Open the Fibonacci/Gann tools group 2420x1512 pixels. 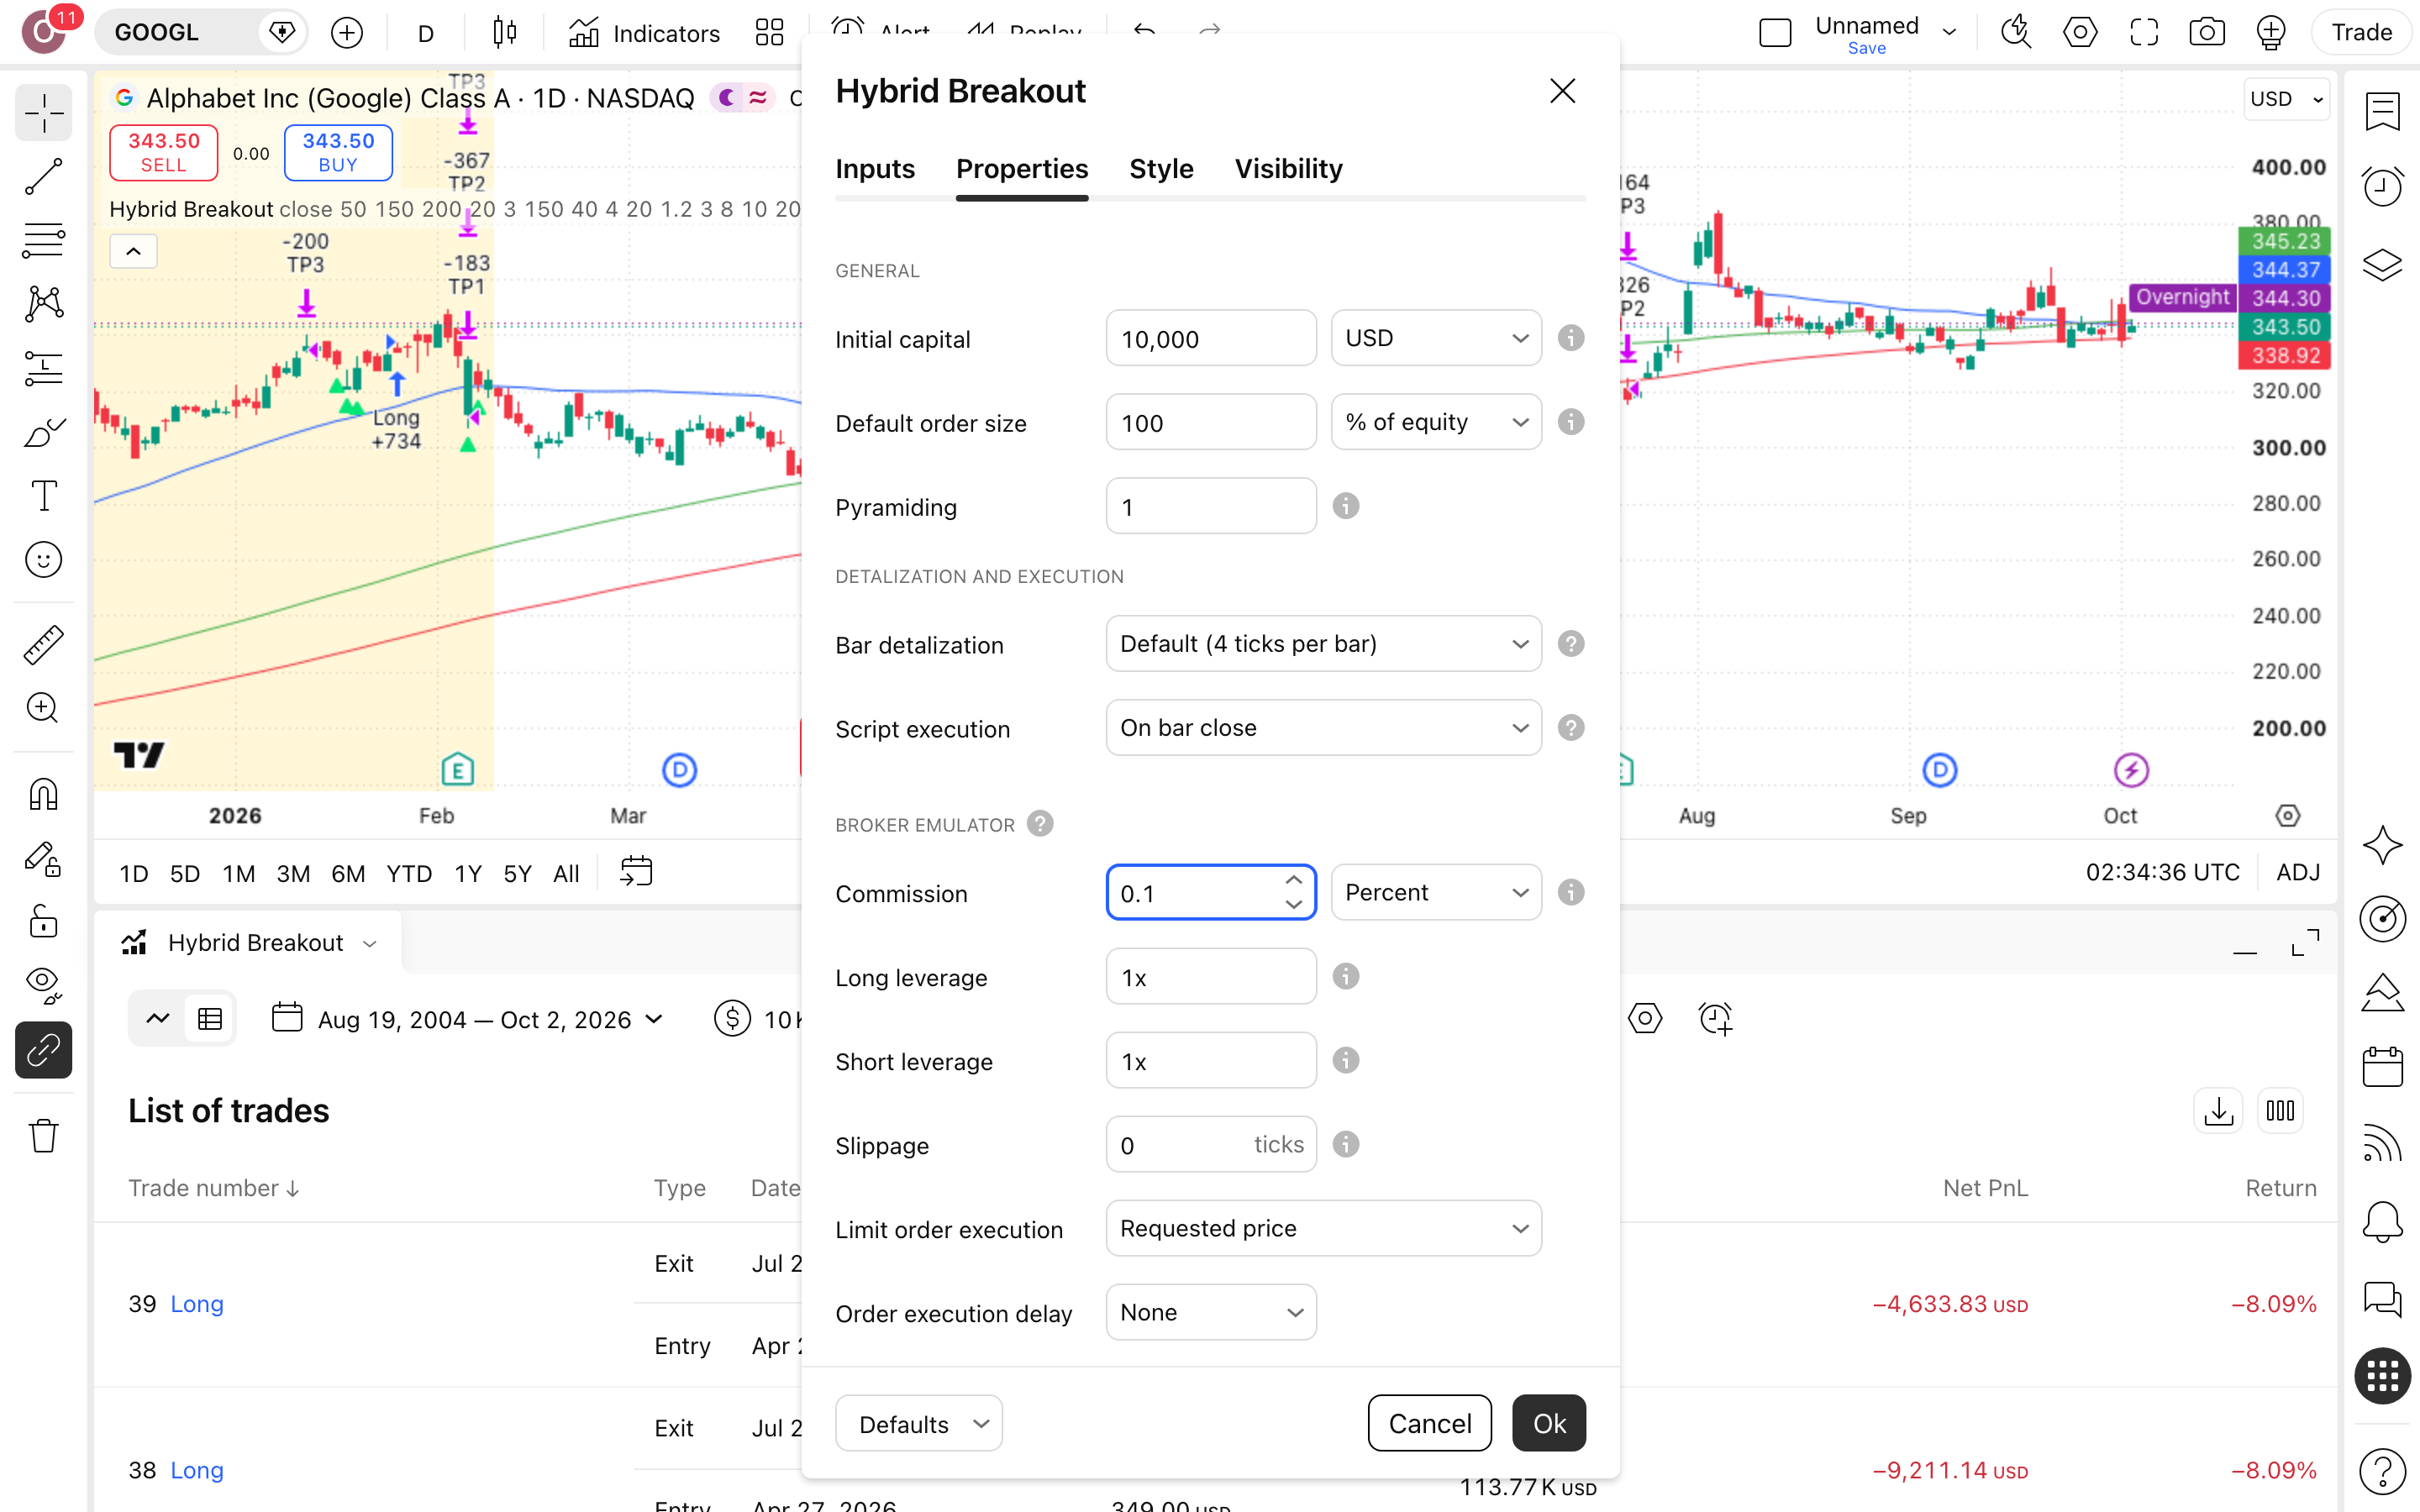[x=43, y=240]
